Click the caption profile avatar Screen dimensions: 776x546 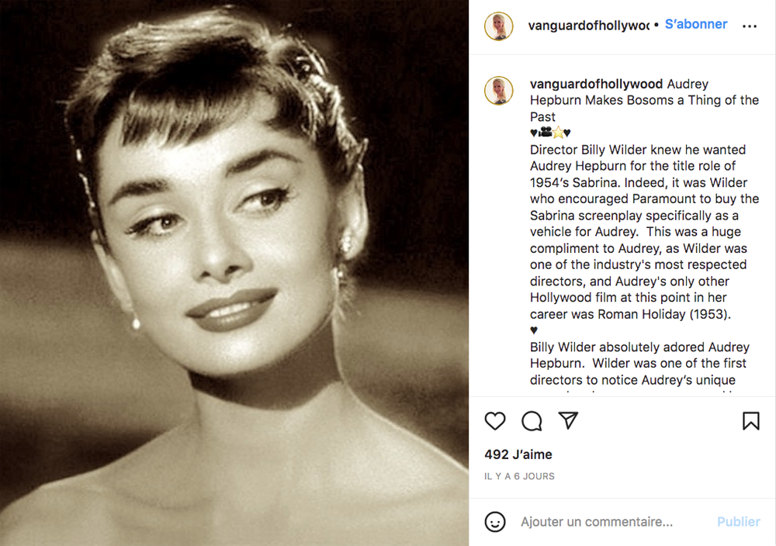(498, 91)
